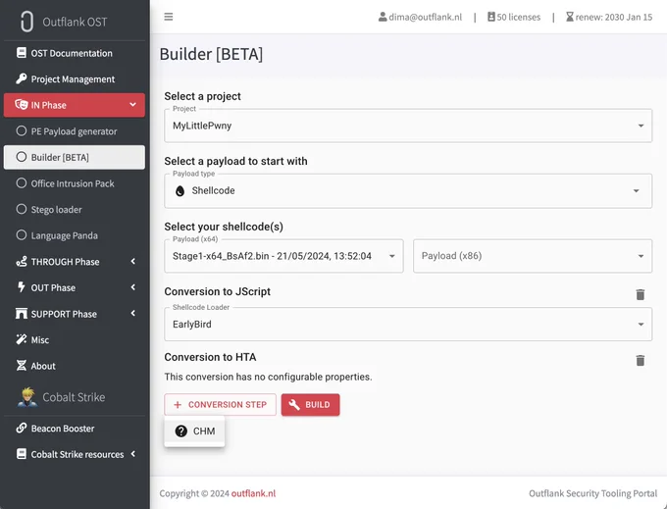Expand the THROUGH Phase chevron
The width and height of the screenshot is (667, 509).
(x=133, y=261)
